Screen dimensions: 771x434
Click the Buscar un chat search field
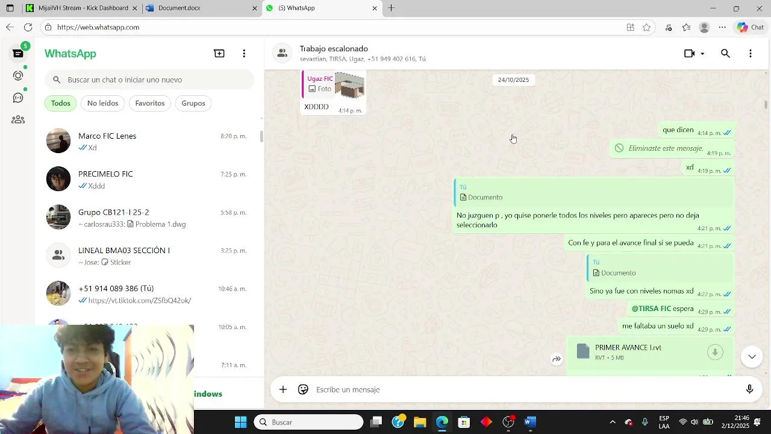(x=149, y=80)
